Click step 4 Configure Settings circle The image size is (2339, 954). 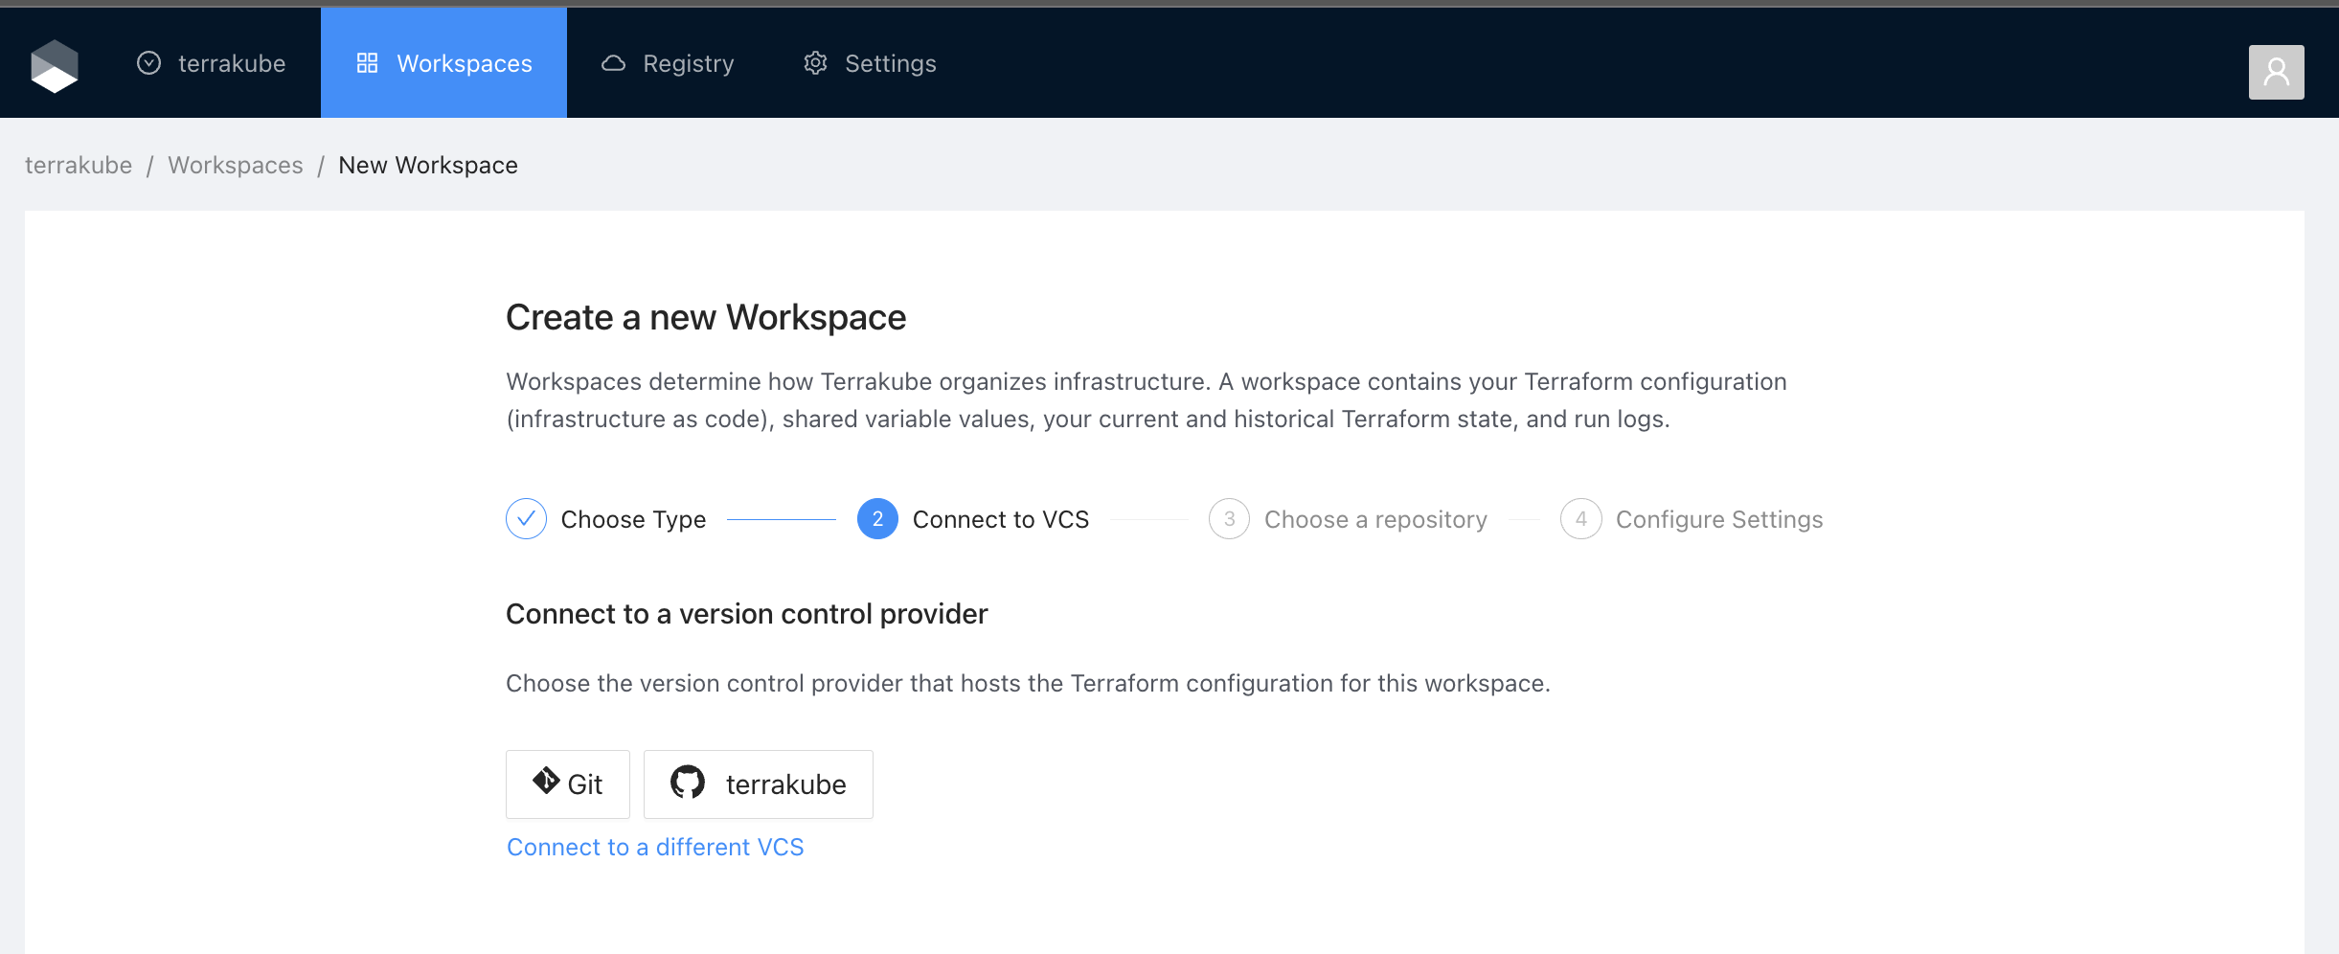[x=1580, y=519]
